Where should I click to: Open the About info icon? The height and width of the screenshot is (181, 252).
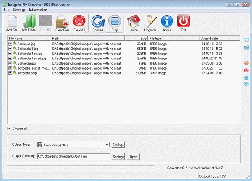point(167,21)
